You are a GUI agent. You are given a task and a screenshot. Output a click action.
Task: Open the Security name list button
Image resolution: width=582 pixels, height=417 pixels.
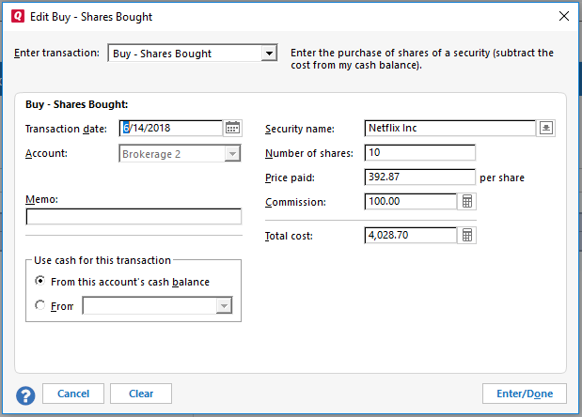click(x=545, y=129)
